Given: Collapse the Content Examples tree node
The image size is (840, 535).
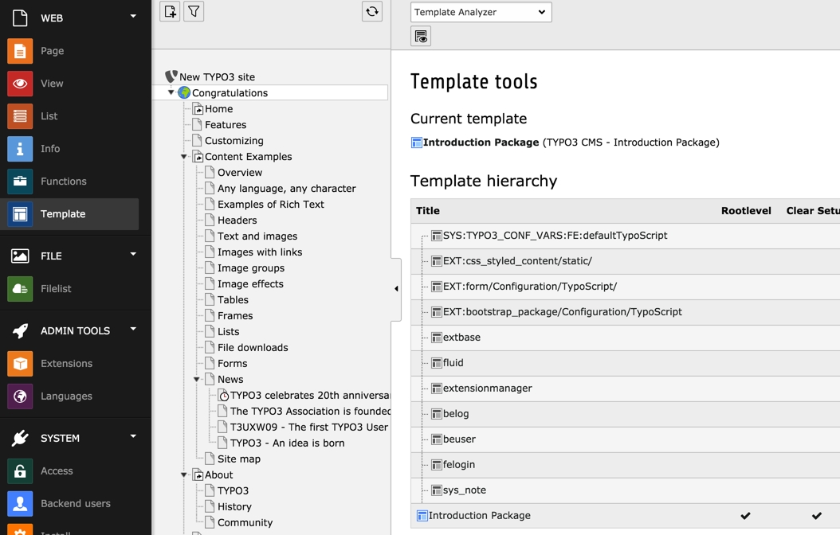Looking at the screenshot, I should tap(184, 157).
